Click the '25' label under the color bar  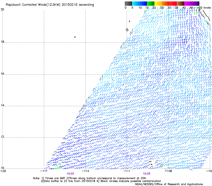point(162,8)
